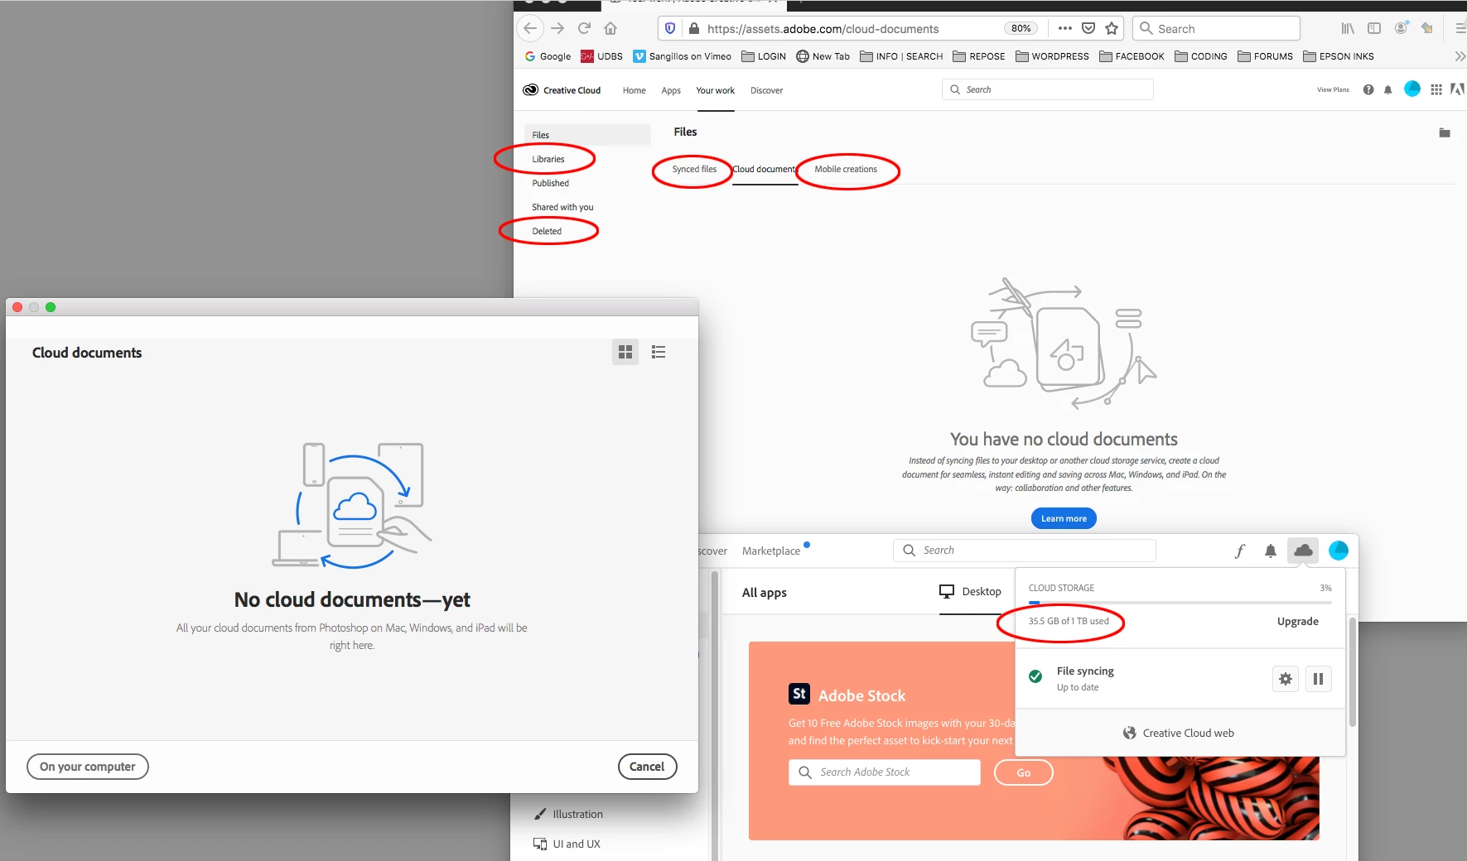
Task: Go back in Firefox browser
Action: click(x=530, y=28)
